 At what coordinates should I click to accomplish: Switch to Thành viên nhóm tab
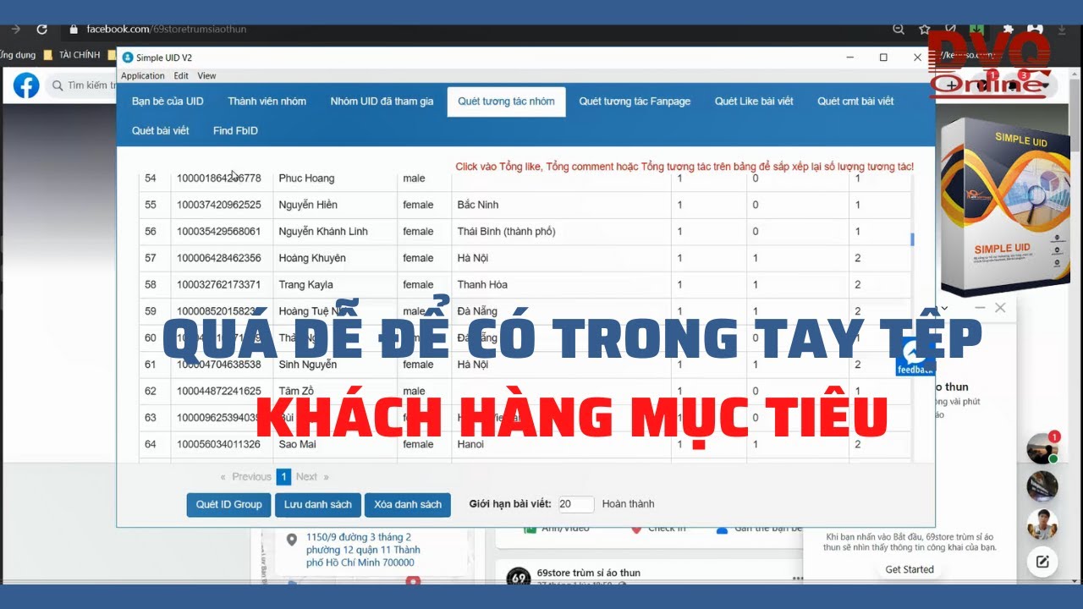pyautogui.click(x=267, y=101)
